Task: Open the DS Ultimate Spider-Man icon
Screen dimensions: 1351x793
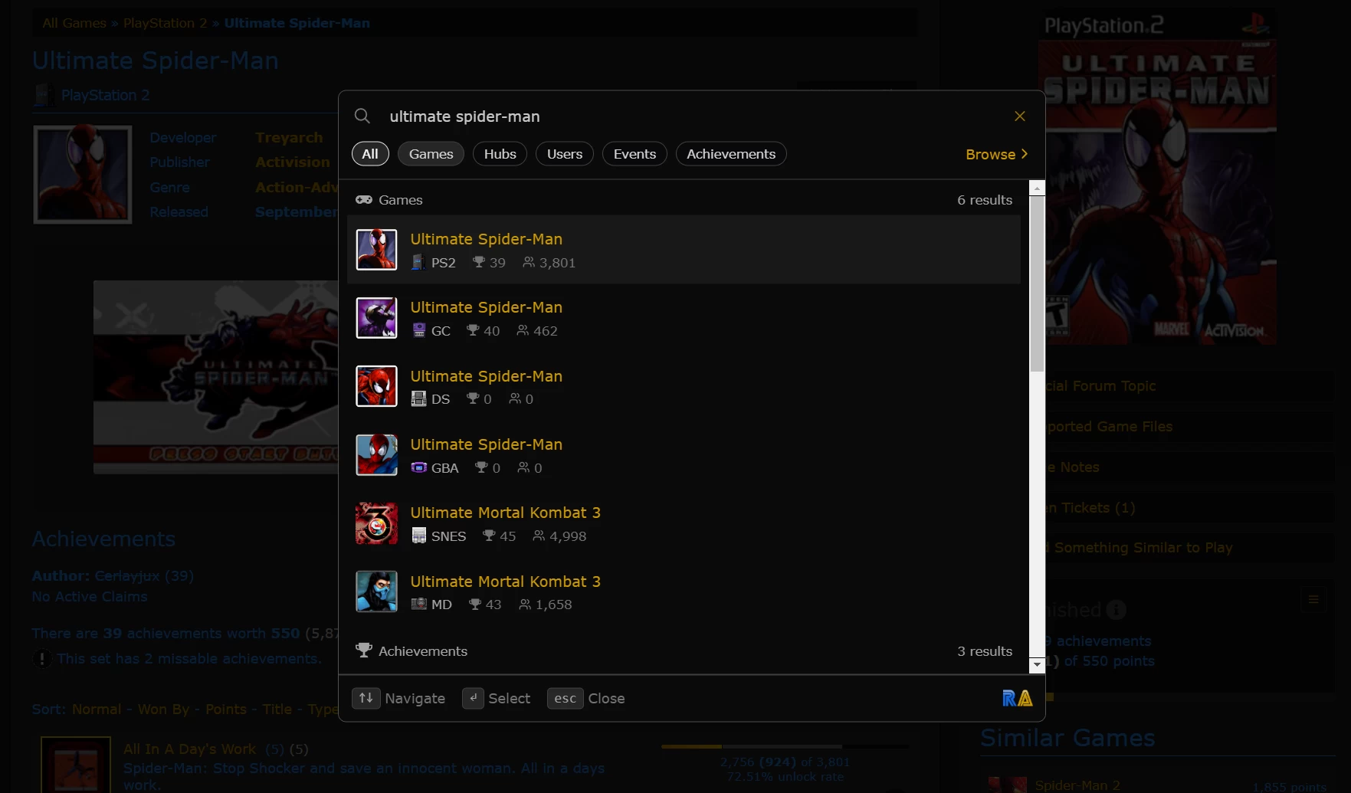Action: [x=376, y=386]
